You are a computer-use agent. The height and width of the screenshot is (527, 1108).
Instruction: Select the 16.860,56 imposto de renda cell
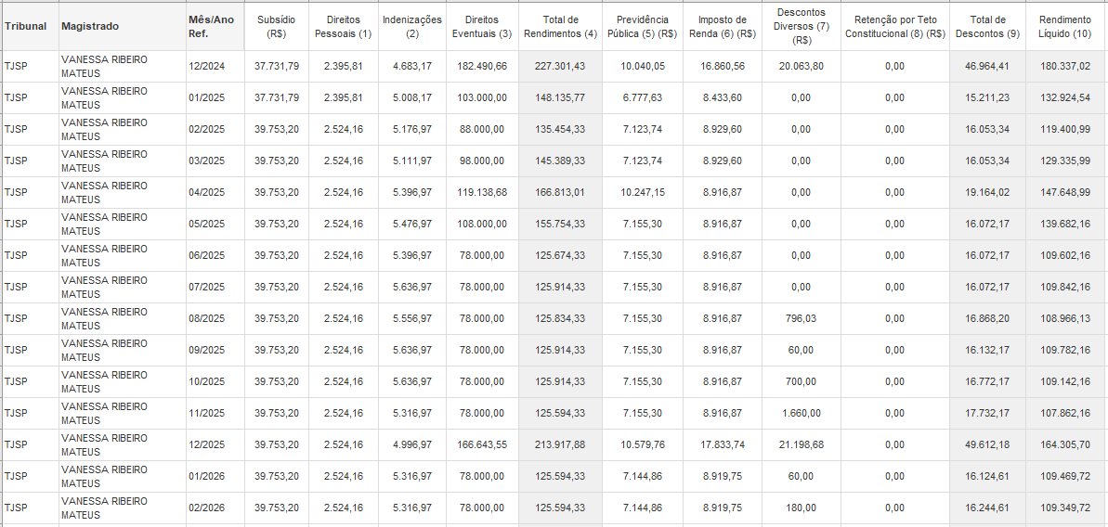(723, 66)
